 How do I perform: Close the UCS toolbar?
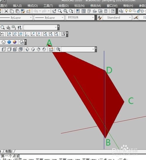pyautogui.click(x=67, y=33)
